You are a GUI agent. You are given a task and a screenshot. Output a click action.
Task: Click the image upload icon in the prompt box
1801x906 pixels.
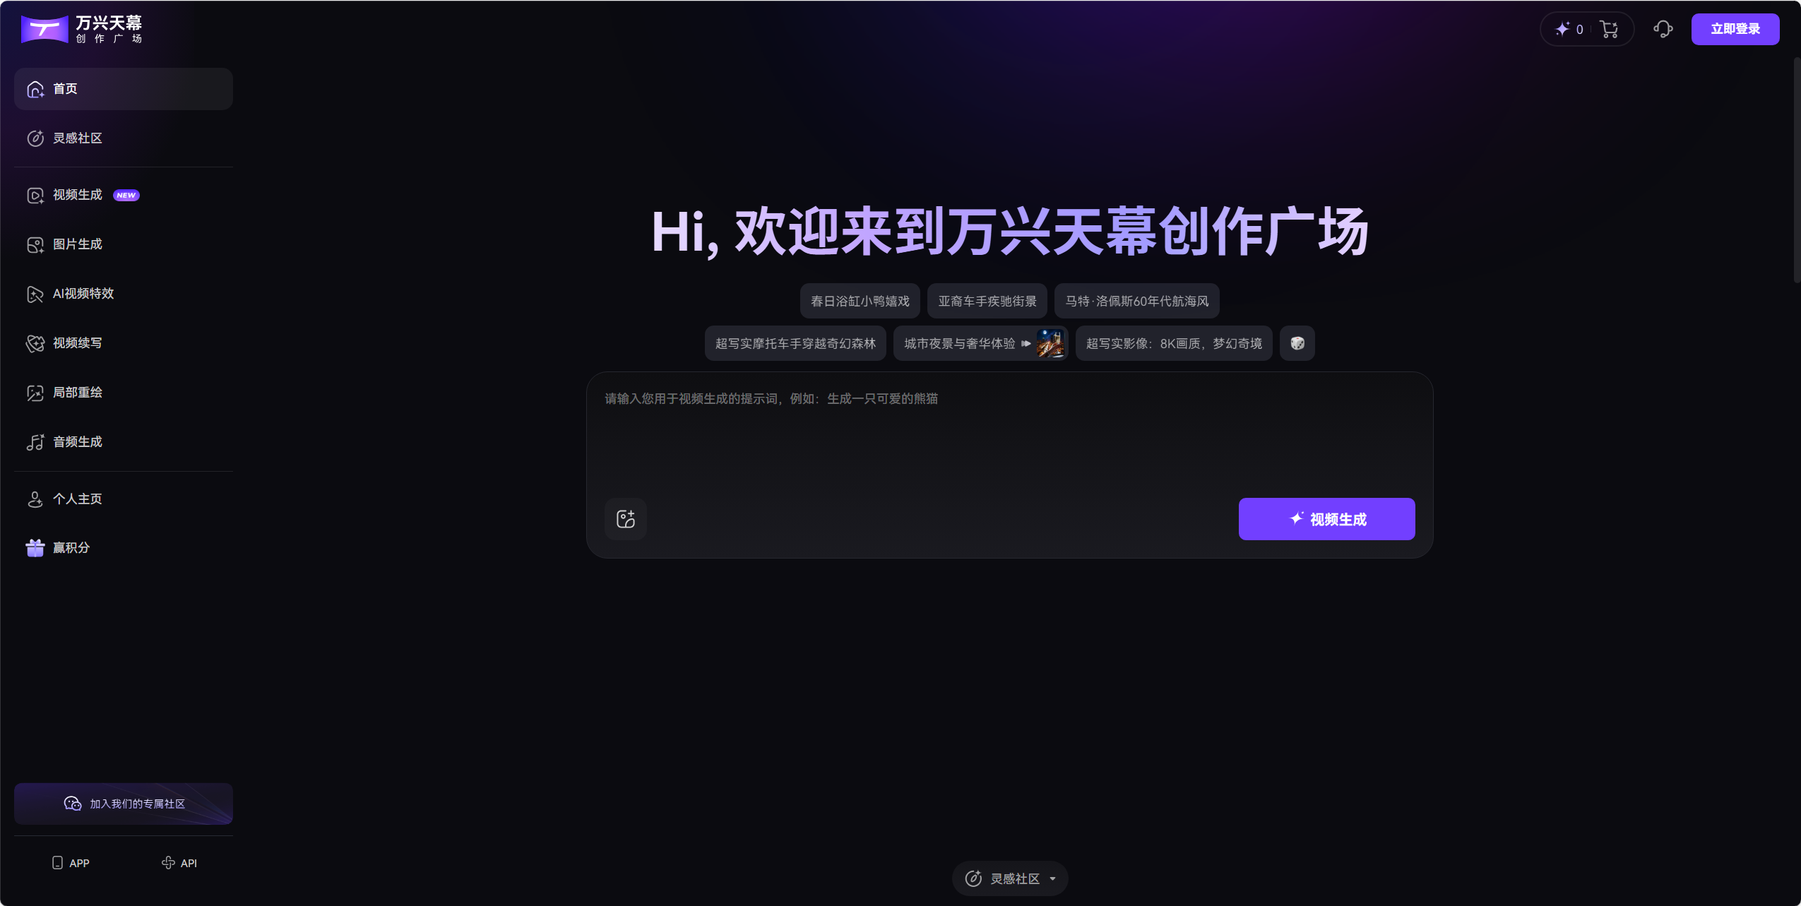(x=624, y=518)
